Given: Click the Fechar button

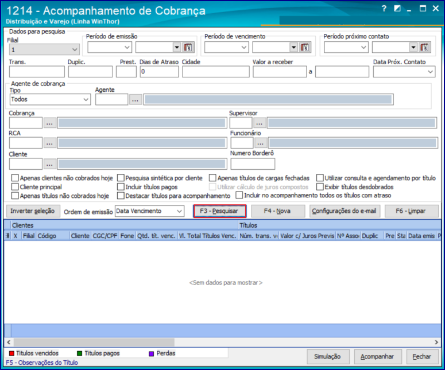Looking at the screenshot, I should coord(422,357).
